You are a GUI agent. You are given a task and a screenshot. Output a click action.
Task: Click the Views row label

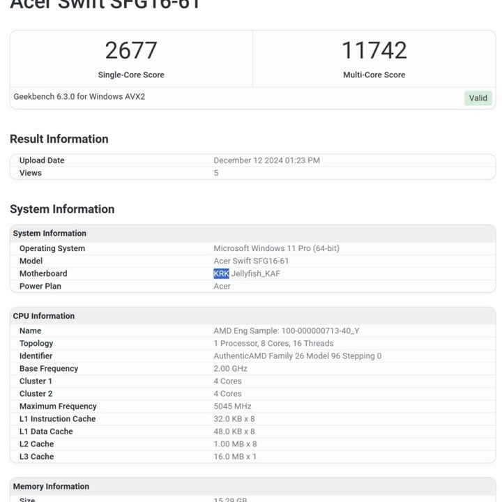click(31, 173)
